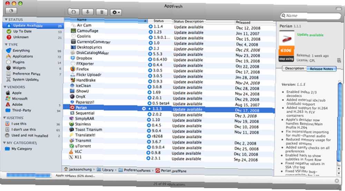
Task: Focus the Name search field
Action: [310, 16]
